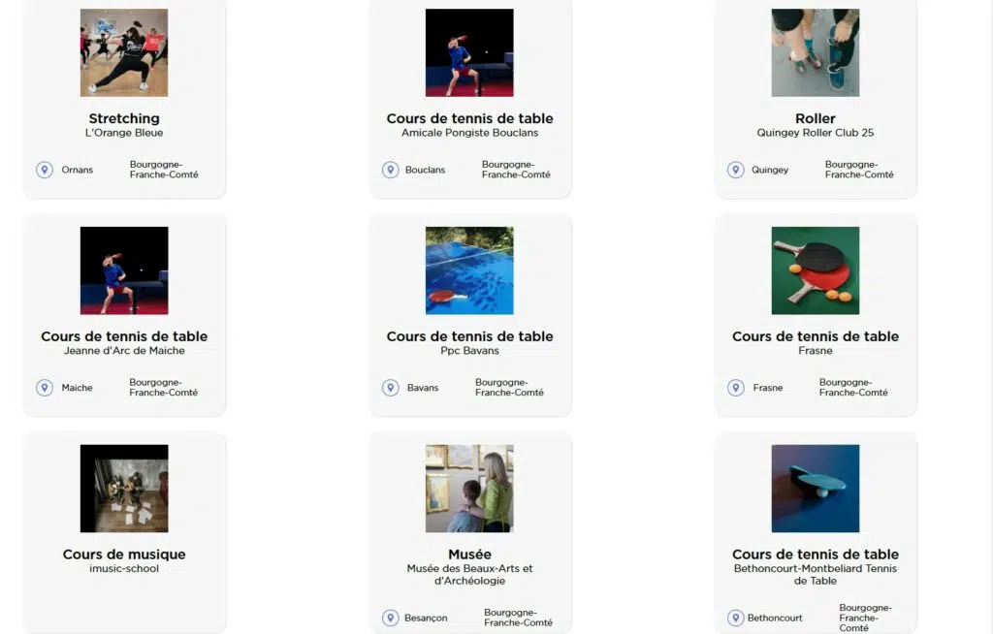Screen dimensions: 993x634
Task: Click the Quingey Roller Club 25 subtitle
Action: 815,133
